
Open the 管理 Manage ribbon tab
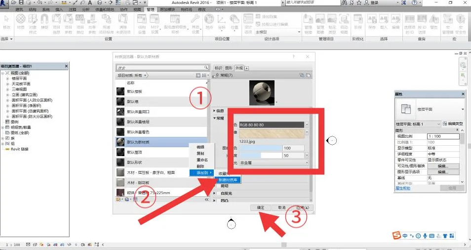point(151,9)
